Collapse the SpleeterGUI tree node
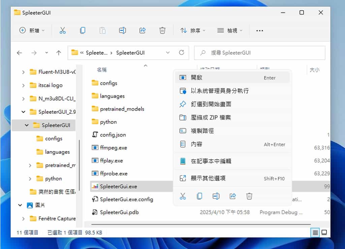 point(27,125)
